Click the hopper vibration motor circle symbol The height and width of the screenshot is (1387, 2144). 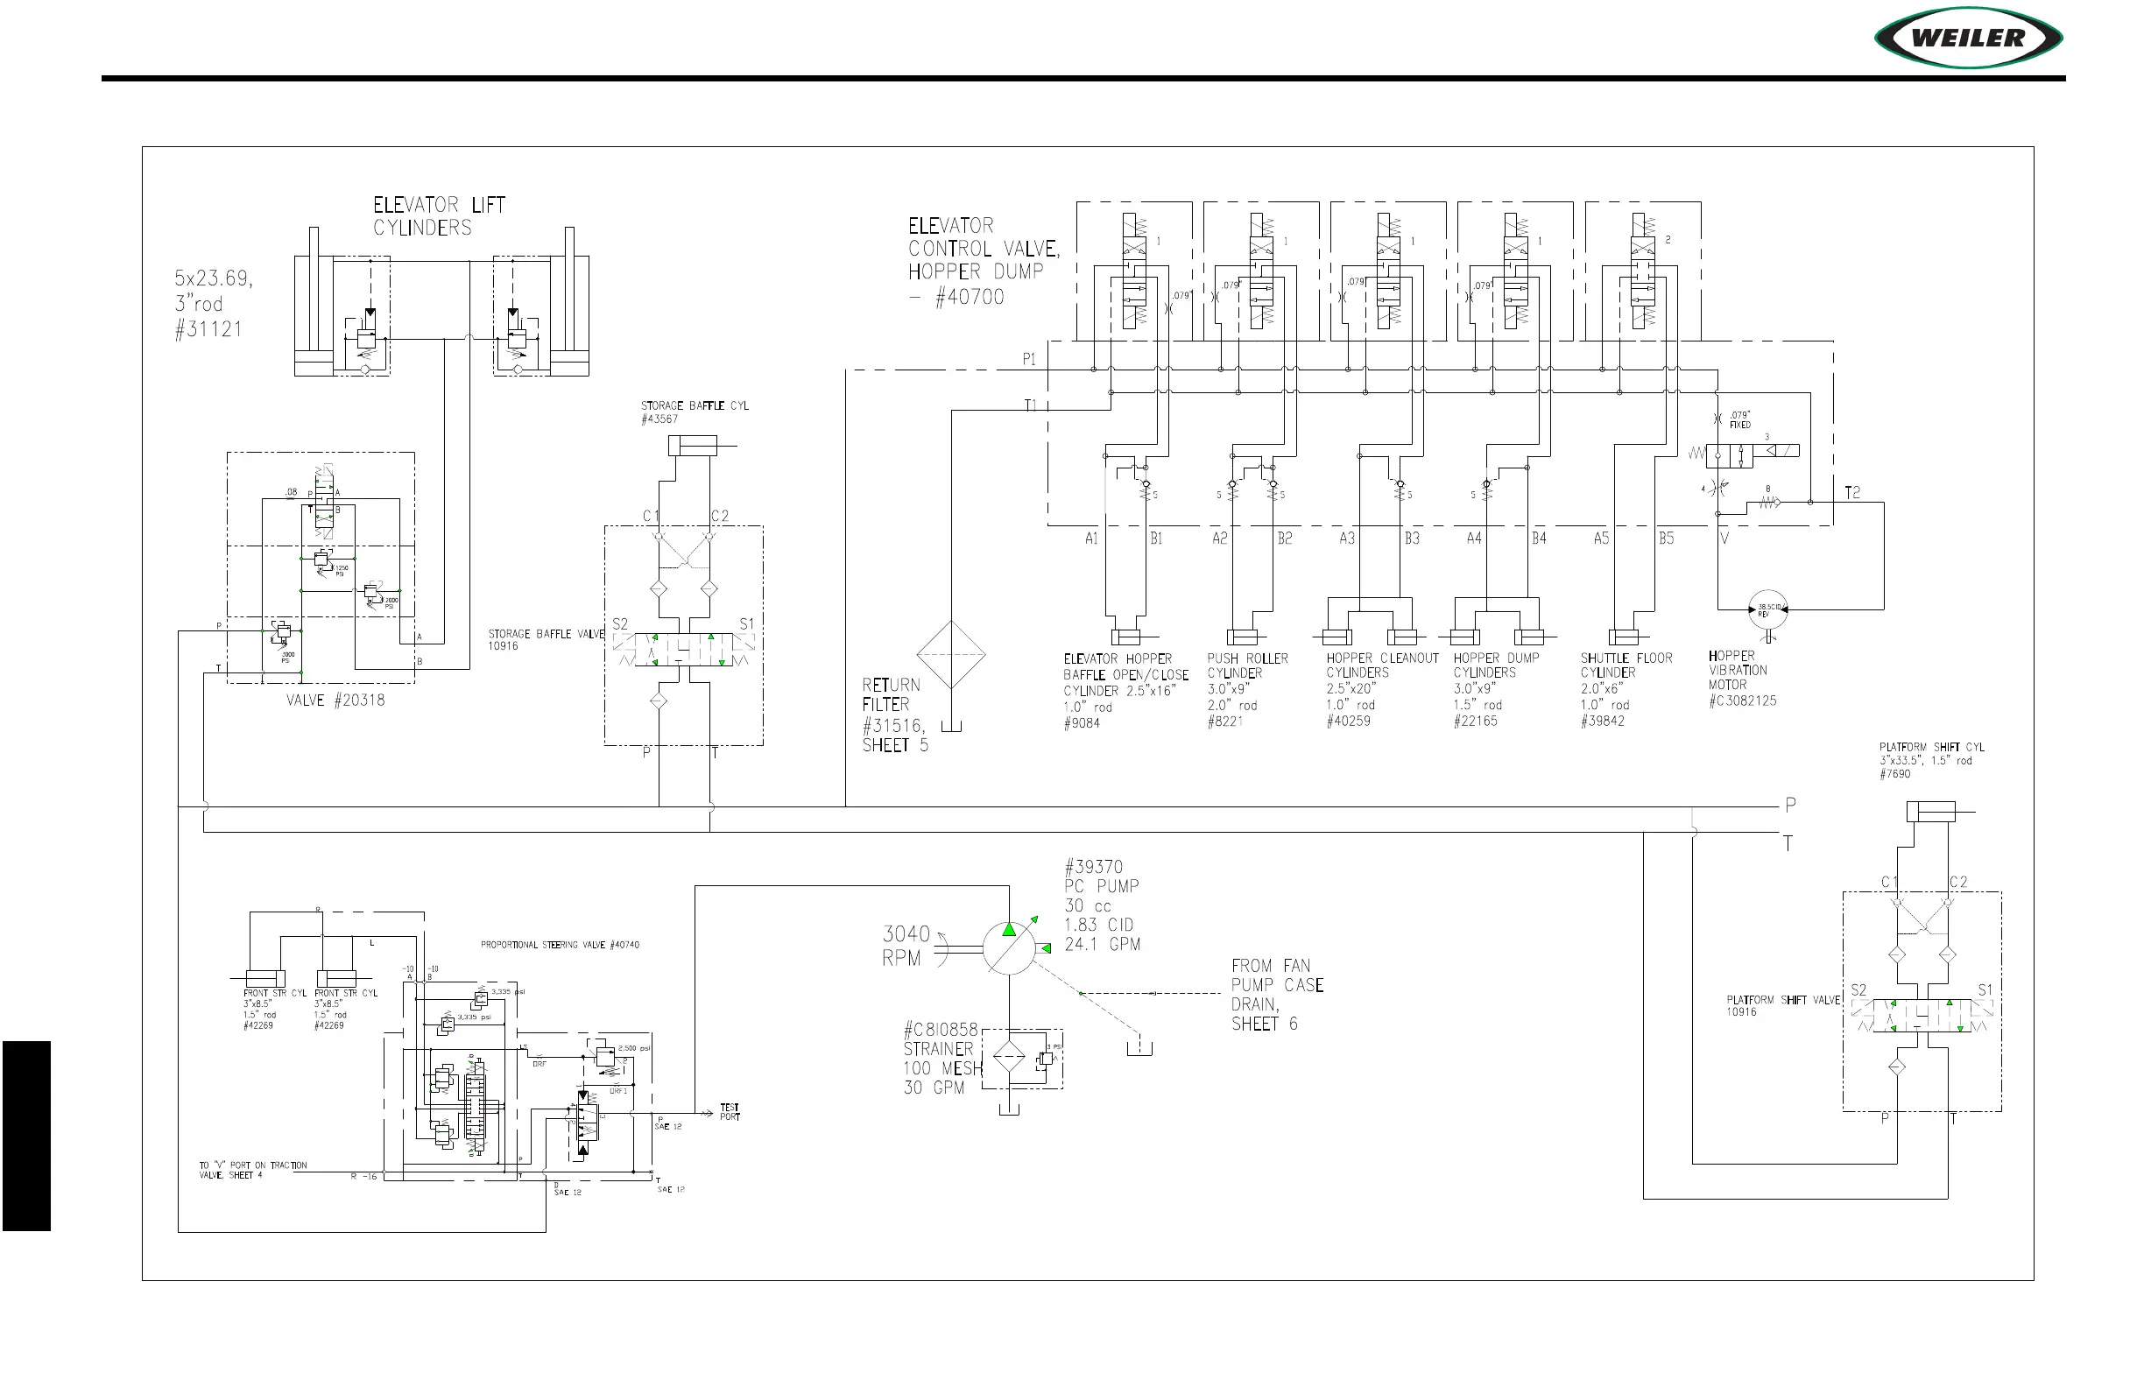tap(1767, 609)
